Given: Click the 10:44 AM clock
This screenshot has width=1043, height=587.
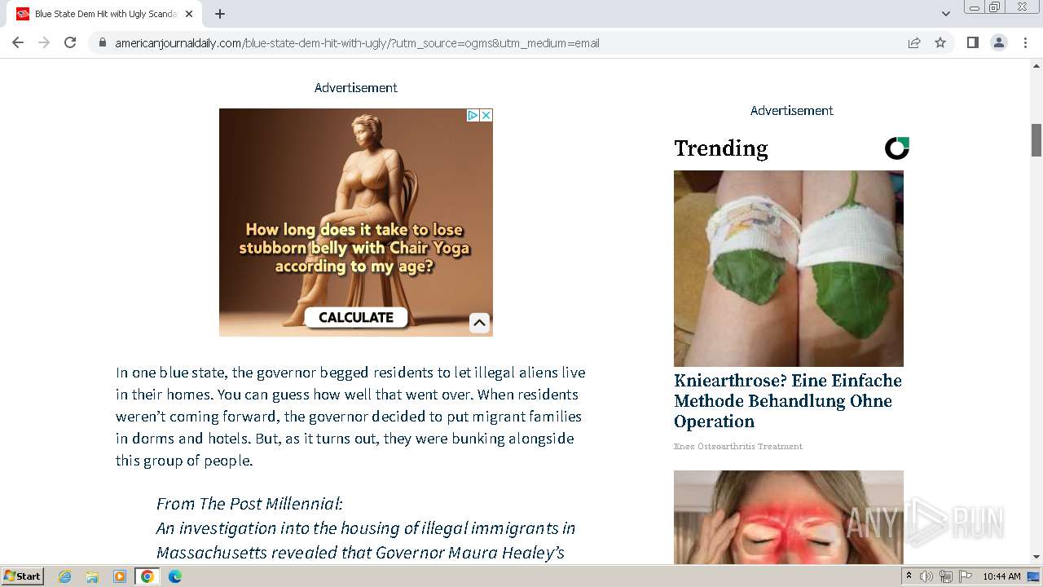Looking at the screenshot, I should pos(1001,576).
